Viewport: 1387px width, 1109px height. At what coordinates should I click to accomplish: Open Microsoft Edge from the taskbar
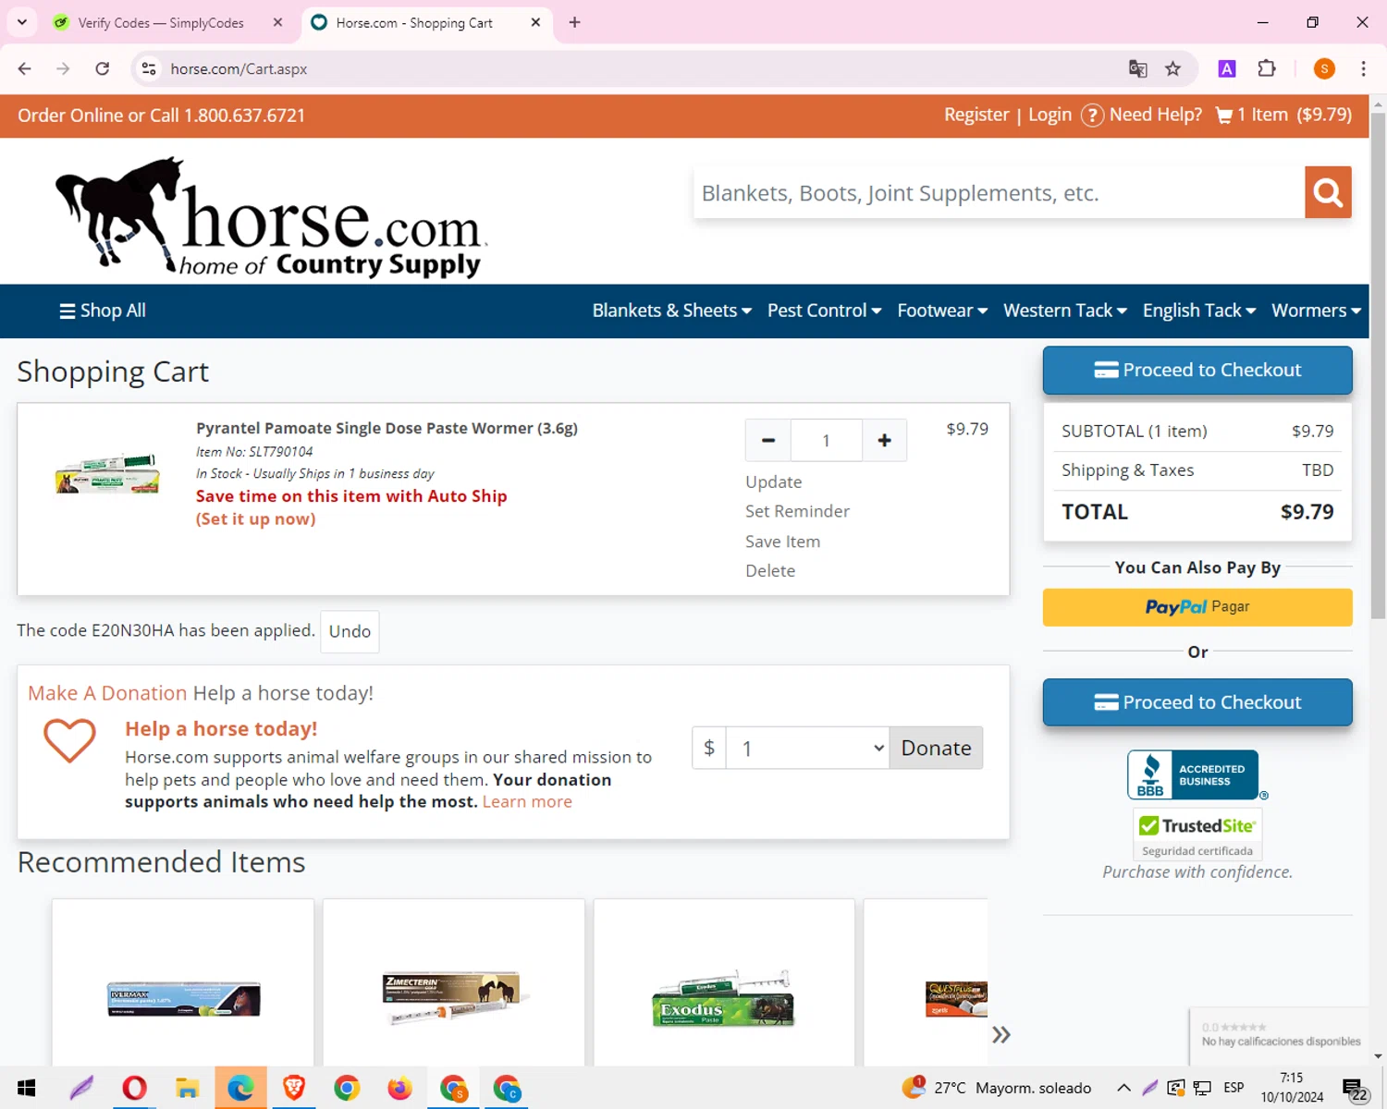(240, 1088)
